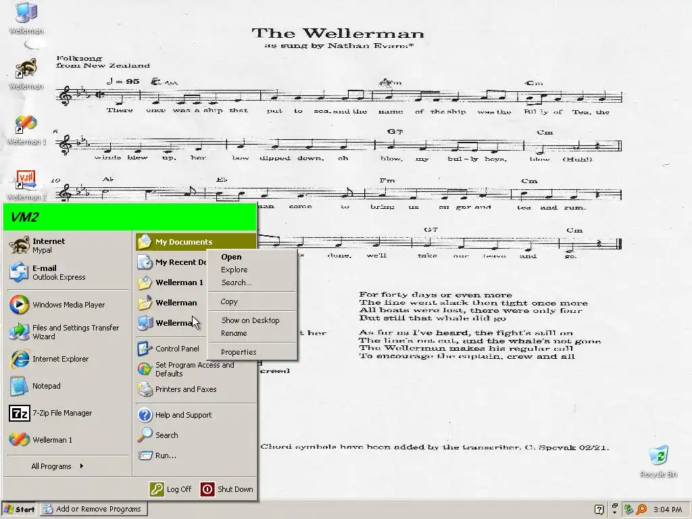Open 7-Zip File Manager
This screenshot has width=692, height=519.
point(68,413)
